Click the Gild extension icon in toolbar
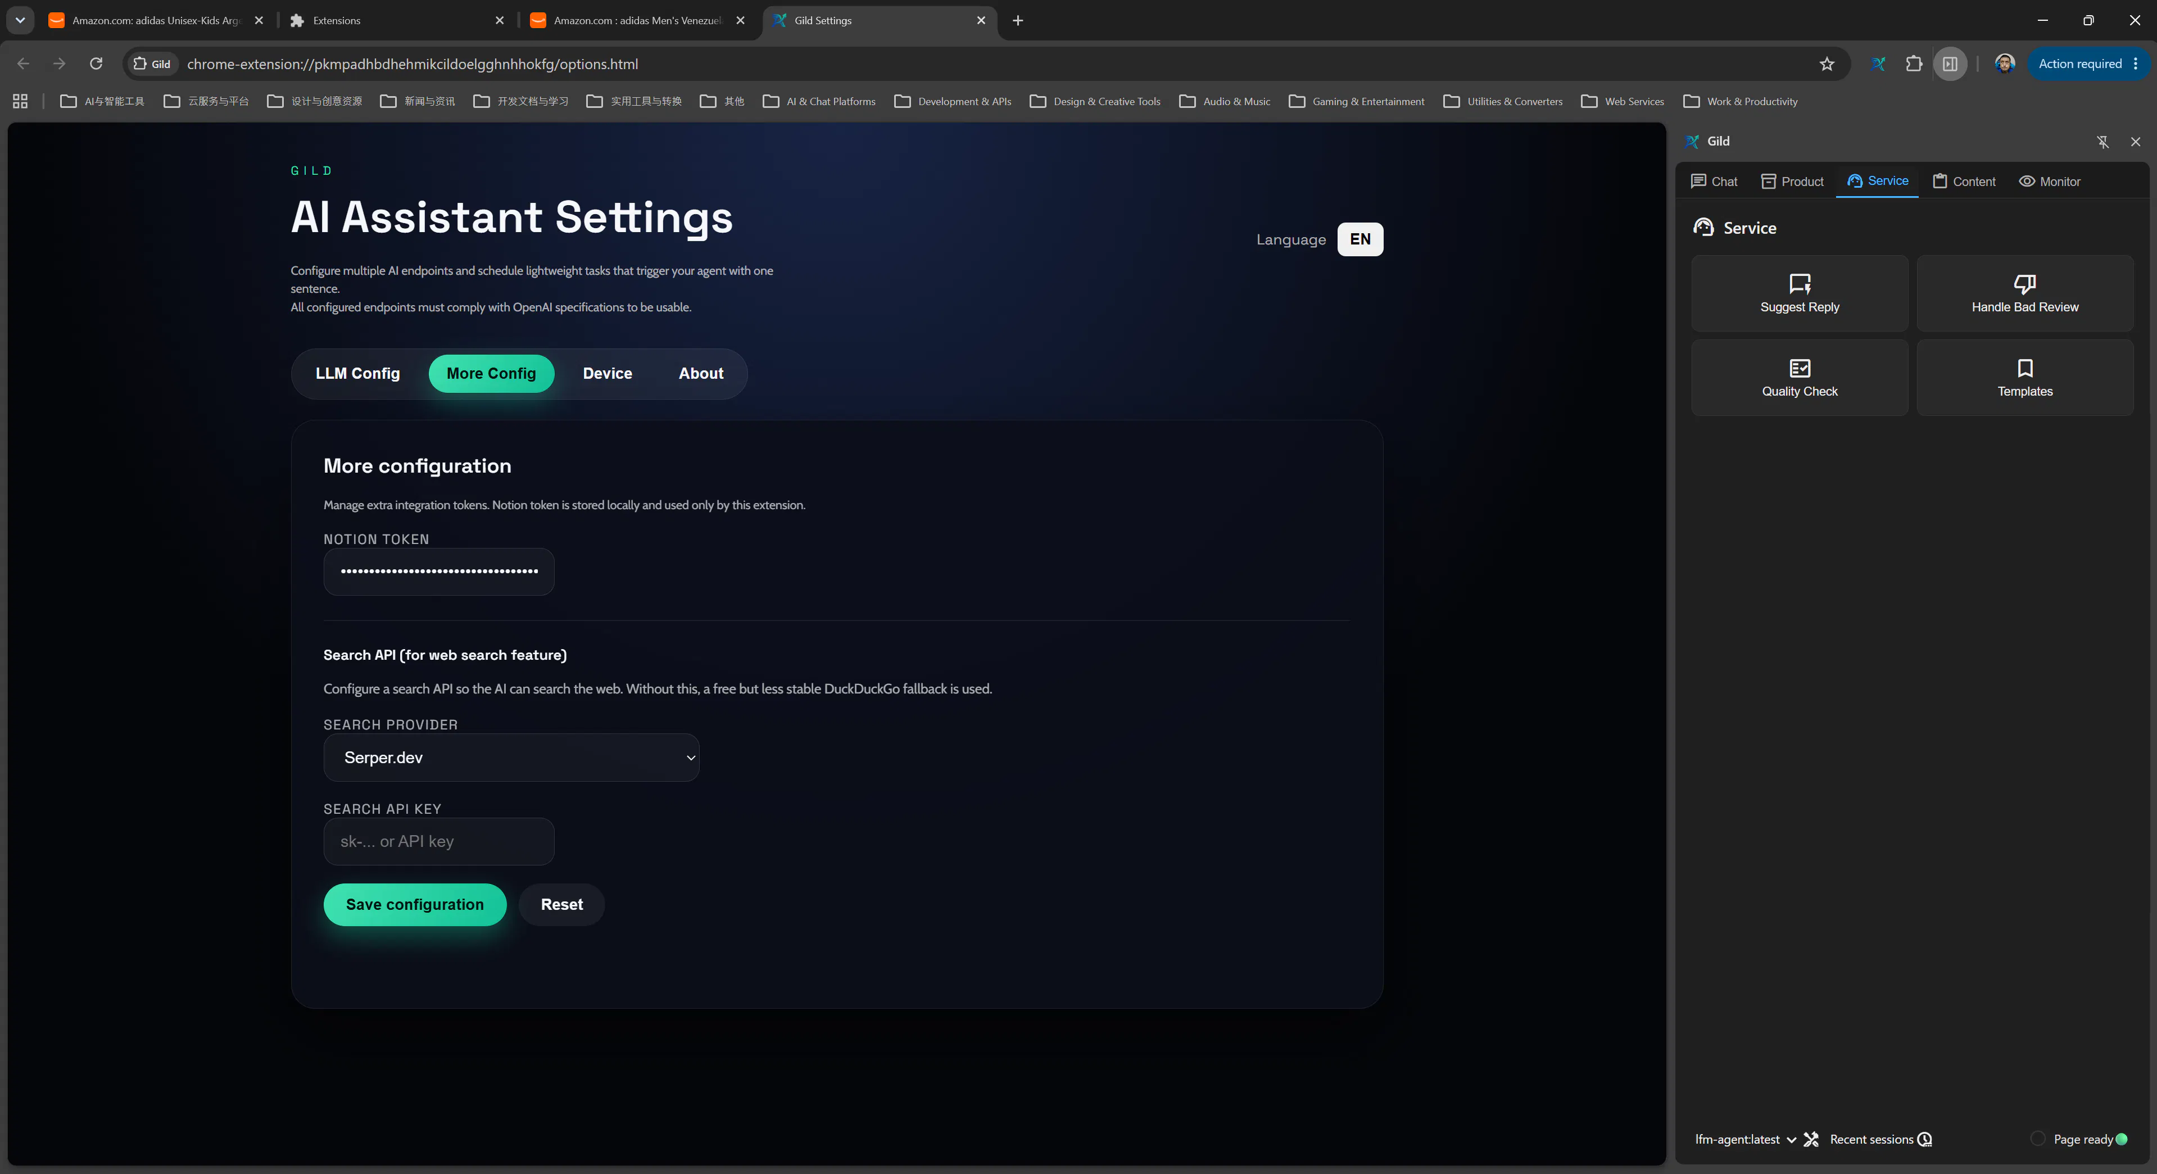Screen dimensions: 2157x1174 coord(1878,64)
